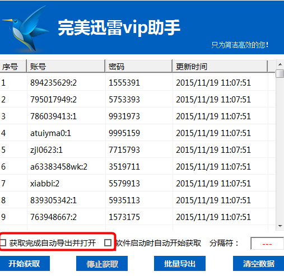
Task: Click the 停止获取 button
Action: [102, 264]
